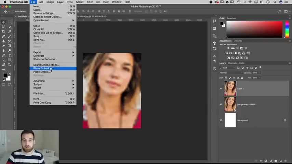
Task: Open the Filter menu
Action: [x=90, y=2]
